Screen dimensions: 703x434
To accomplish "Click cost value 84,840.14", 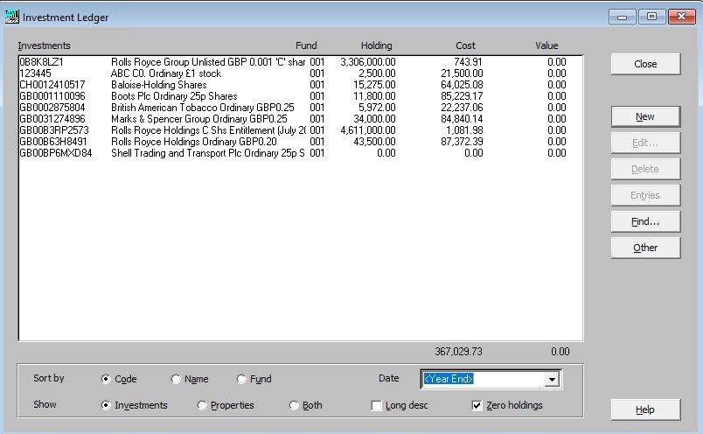I will coord(462,119).
